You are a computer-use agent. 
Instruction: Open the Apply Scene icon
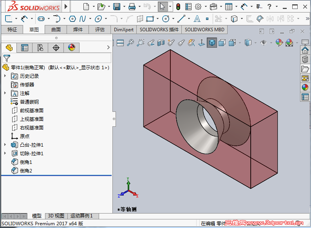pyautogui.click(x=289, y=43)
